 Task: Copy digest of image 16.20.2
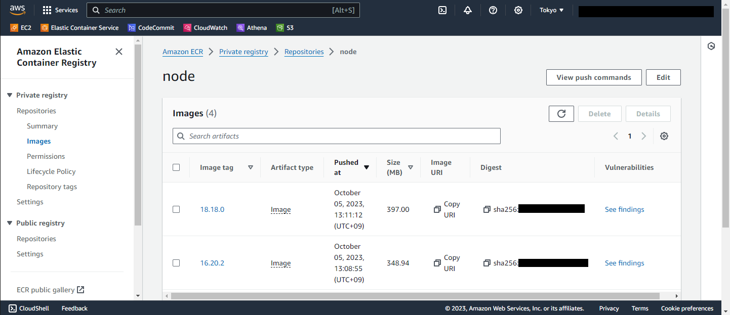[487, 263]
